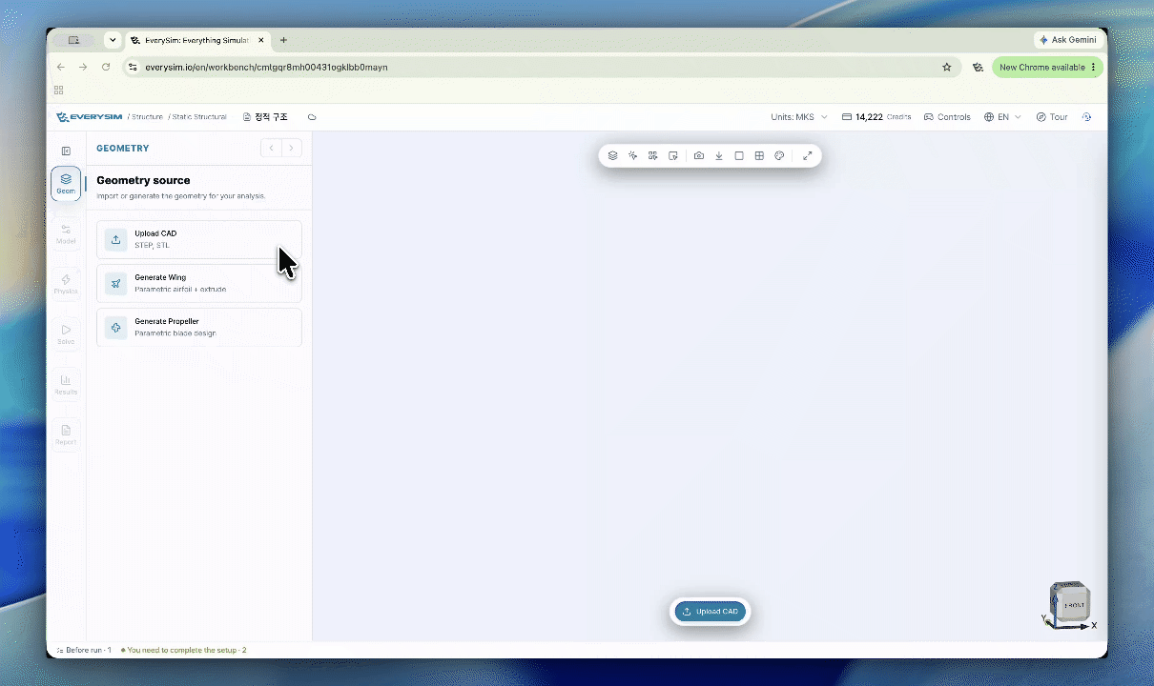Click 'You need to complete the setup' status
Viewport: 1154px width, 686px height.
[x=183, y=650]
